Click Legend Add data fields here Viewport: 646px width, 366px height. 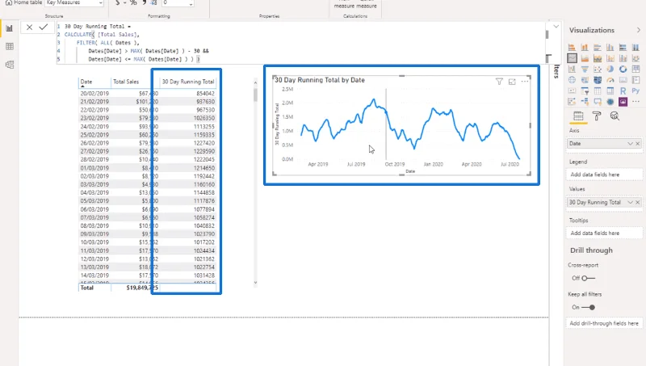click(x=604, y=175)
